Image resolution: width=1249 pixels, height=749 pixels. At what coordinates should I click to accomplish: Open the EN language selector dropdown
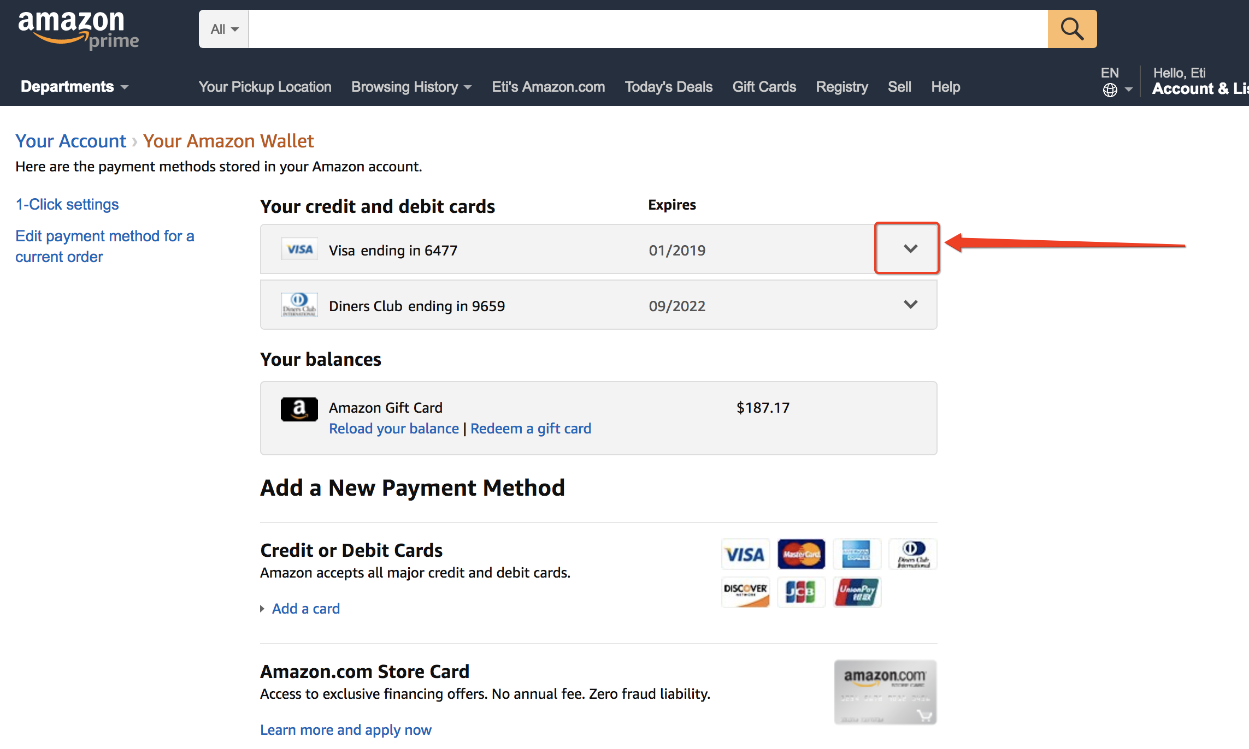pos(1117,82)
